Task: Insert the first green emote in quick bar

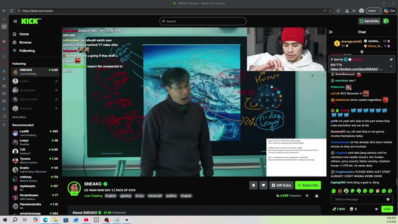Action: pos(334,191)
